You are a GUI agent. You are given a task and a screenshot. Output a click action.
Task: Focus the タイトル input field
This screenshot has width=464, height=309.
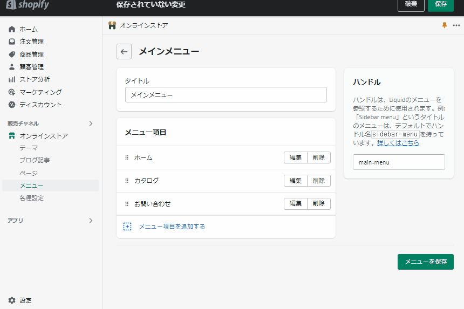click(x=226, y=94)
